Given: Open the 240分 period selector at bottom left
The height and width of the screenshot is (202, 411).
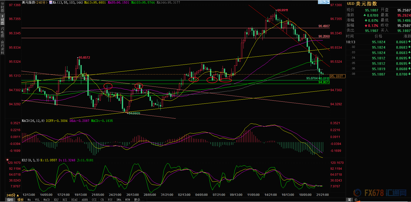Looking at the screenshot, I should pos(12,195).
